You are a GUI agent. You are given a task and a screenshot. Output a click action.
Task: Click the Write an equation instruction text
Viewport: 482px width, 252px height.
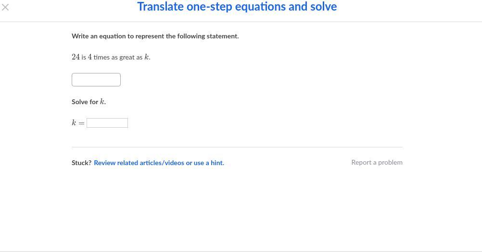155,36
